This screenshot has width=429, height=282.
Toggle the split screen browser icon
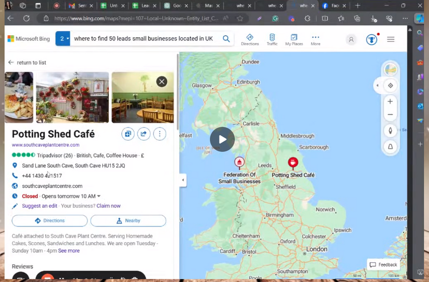pos(325,18)
